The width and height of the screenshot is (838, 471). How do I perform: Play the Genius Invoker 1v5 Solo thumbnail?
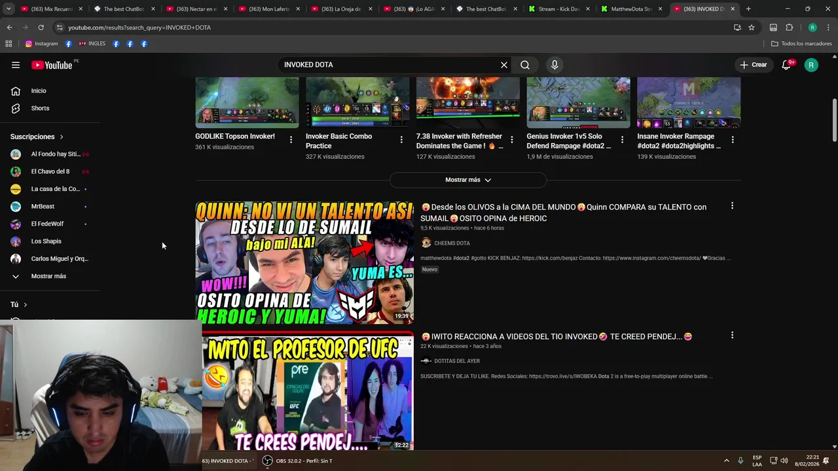[579, 103]
